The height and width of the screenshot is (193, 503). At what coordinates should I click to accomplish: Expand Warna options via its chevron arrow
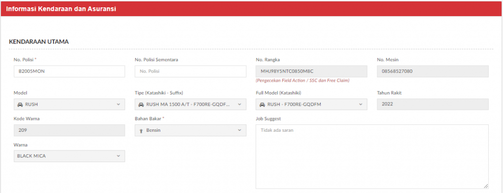pos(118,156)
